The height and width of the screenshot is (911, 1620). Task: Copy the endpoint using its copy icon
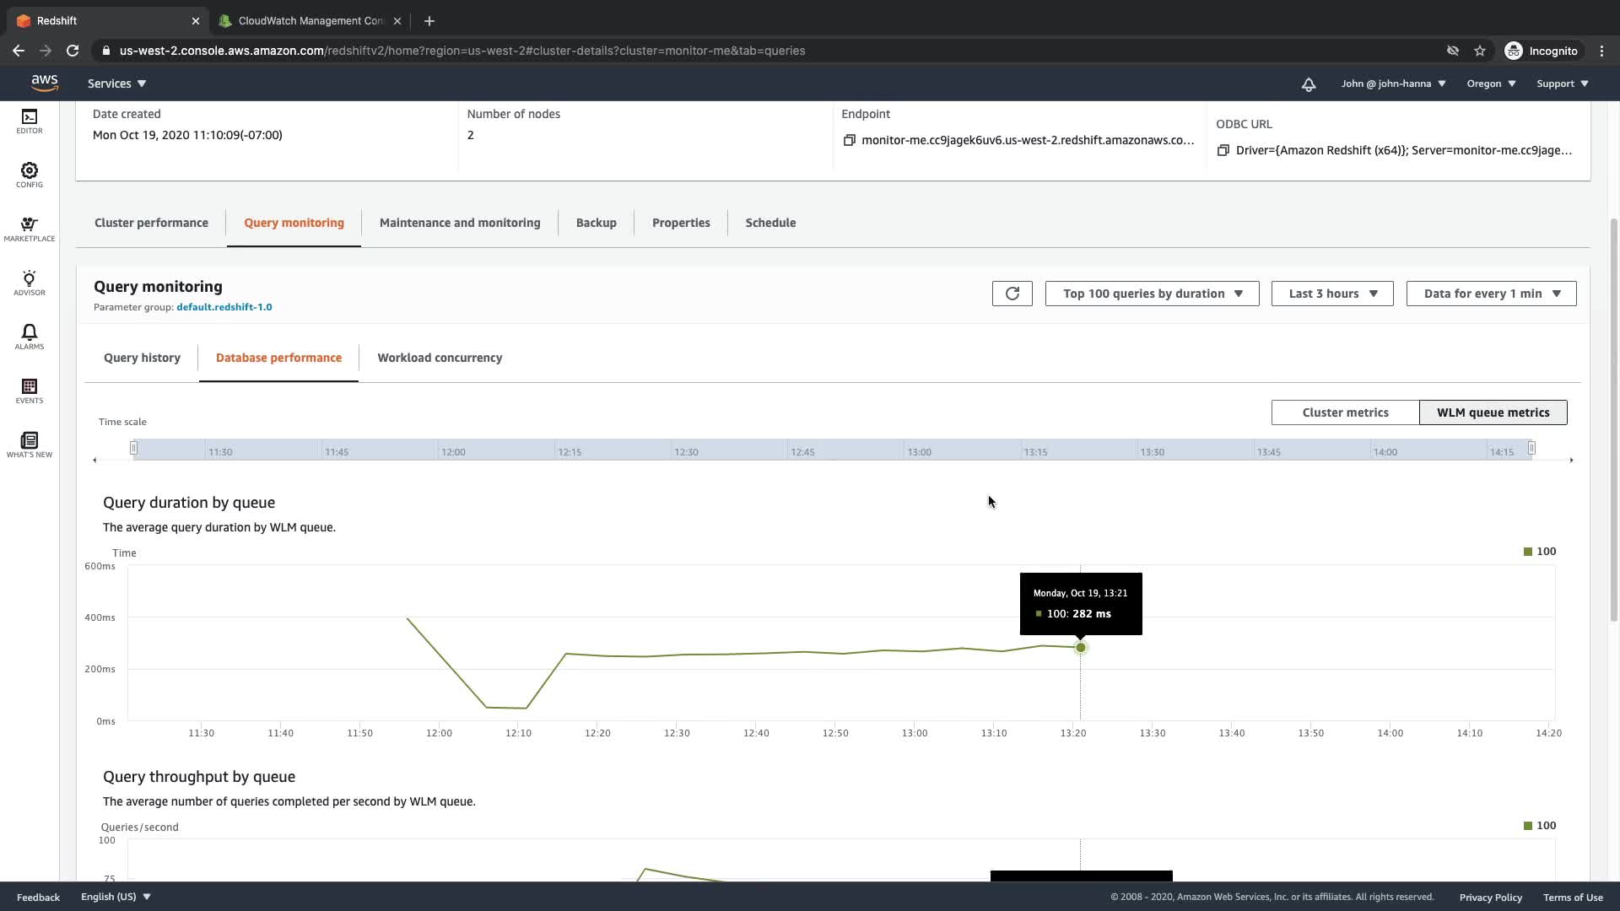coord(849,140)
